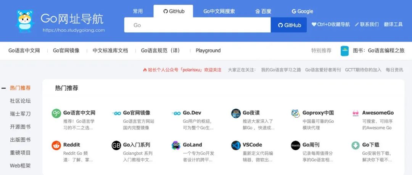The width and height of the screenshot is (412, 175).
Task: Switch to Go中文网搜索 tab
Action: pyautogui.click(x=219, y=11)
